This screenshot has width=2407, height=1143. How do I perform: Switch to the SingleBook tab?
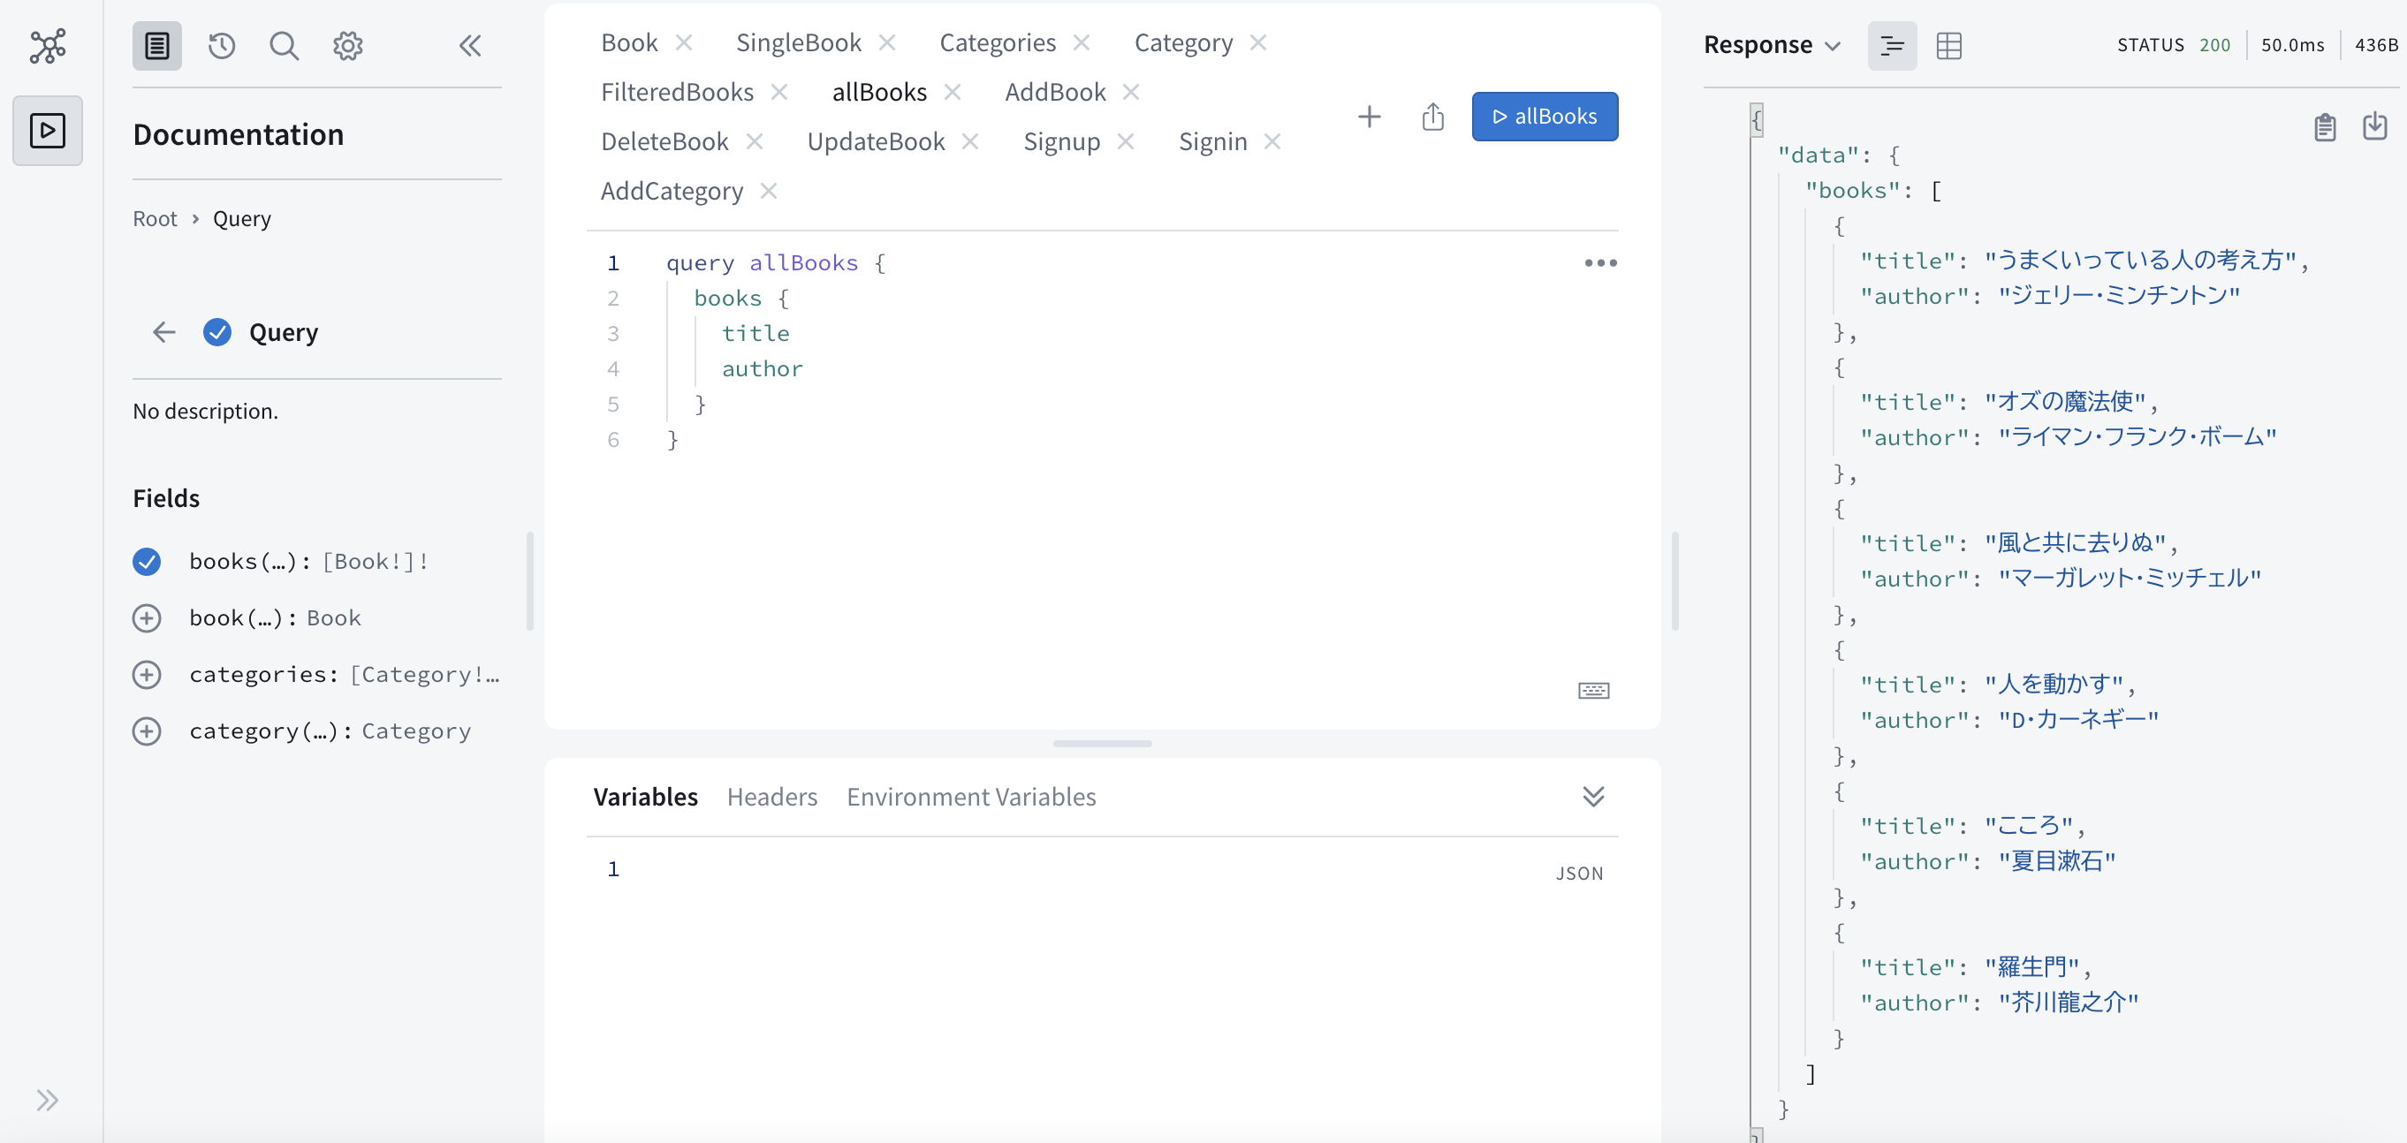click(798, 42)
